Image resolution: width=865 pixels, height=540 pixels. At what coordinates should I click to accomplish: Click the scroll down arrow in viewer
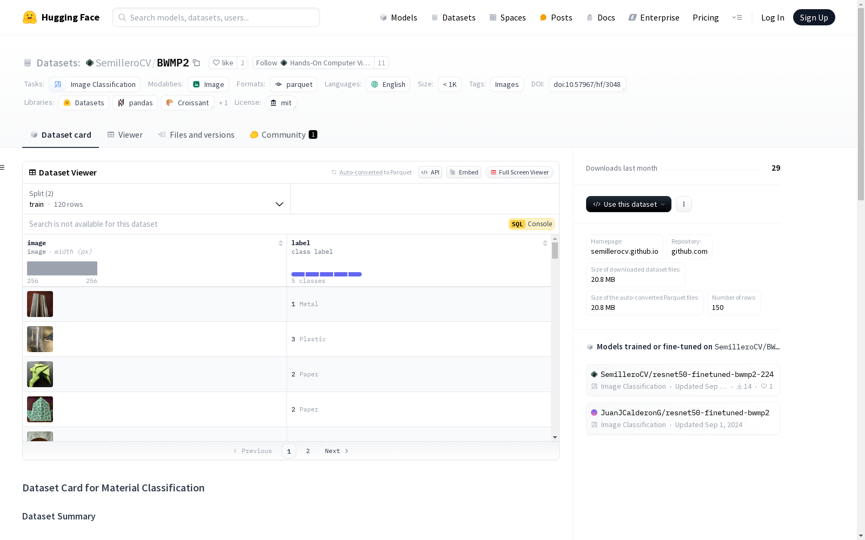[555, 437]
